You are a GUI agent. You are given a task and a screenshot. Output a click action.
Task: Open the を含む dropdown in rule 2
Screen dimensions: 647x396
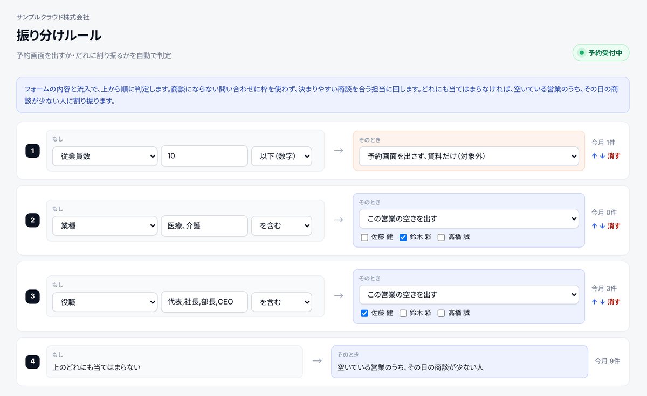[281, 225]
